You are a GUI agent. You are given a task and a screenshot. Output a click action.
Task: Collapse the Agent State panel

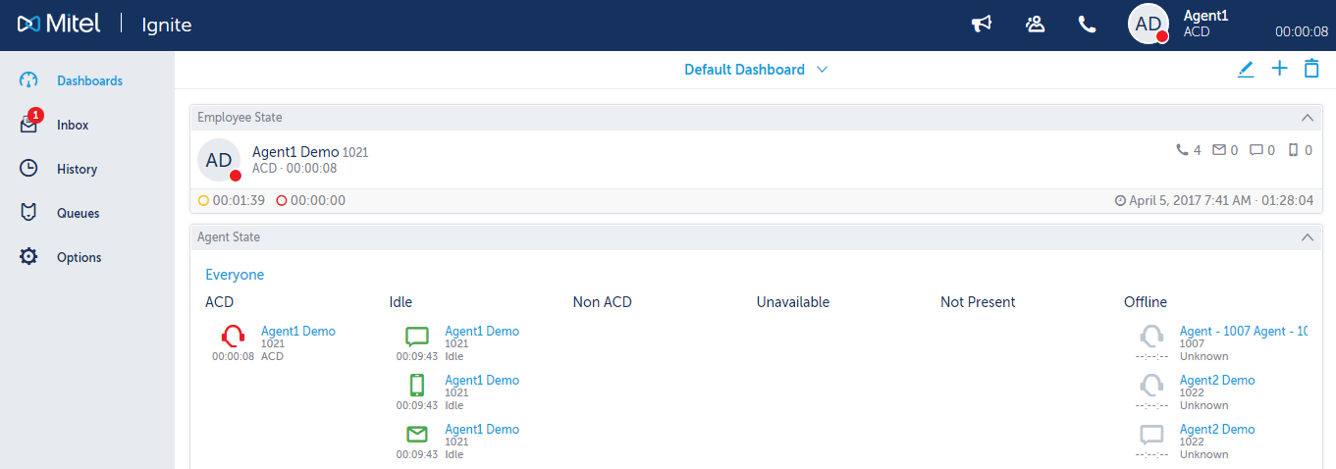1307,237
